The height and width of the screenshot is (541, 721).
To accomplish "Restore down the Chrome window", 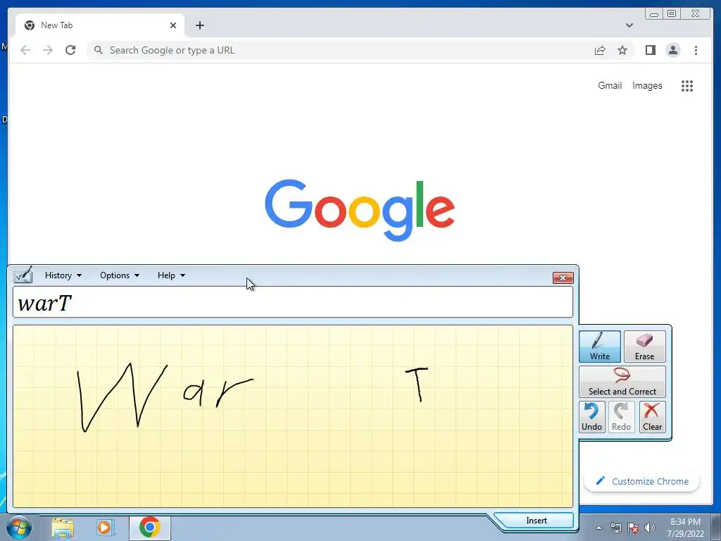I will pyautogui.click(x=671, y=14).
